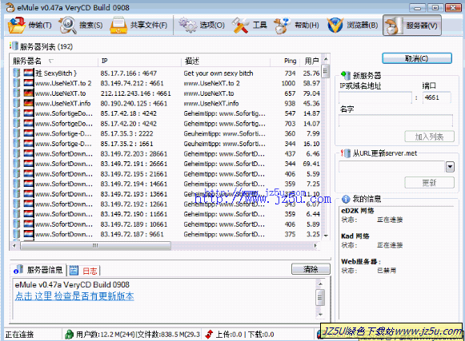
Task: Open the Browser (浏览器) icon
Action: pyautogui.click(x=335, y=26)
